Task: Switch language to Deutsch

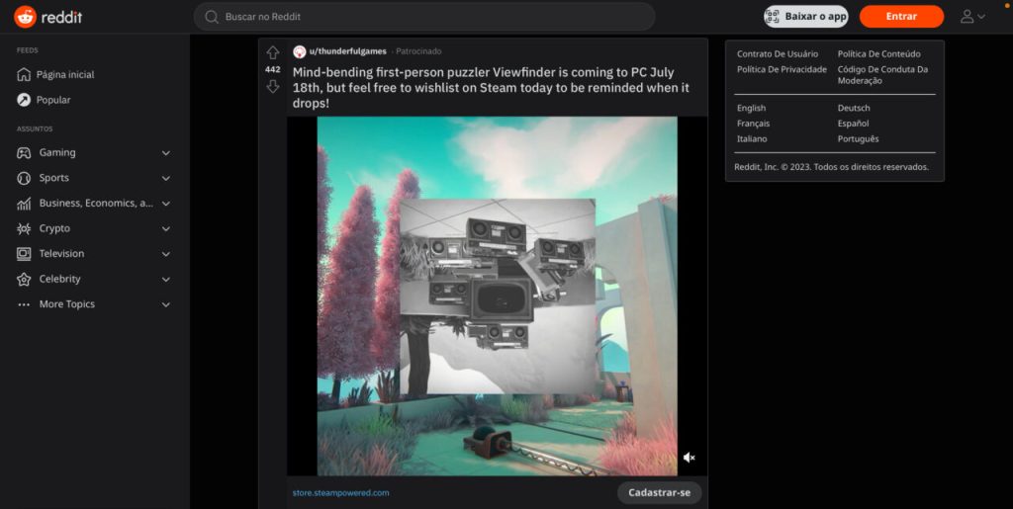Action: (x=851, y=108)
